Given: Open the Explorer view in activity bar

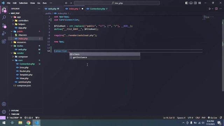Looking at the screenshot, I should point(4,10).
